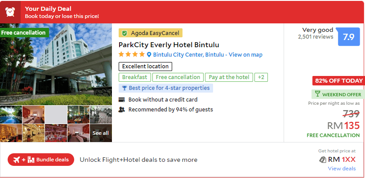Image resolution: width=365 pixels, height=178 pixels.
Task: Click the alarm clock Daily Deal icon
Action: (x=10, y=12)
